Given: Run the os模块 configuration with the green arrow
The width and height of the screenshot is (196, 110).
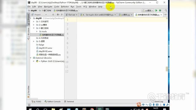Looking at the screenshot, I should [x=156, y=10].
